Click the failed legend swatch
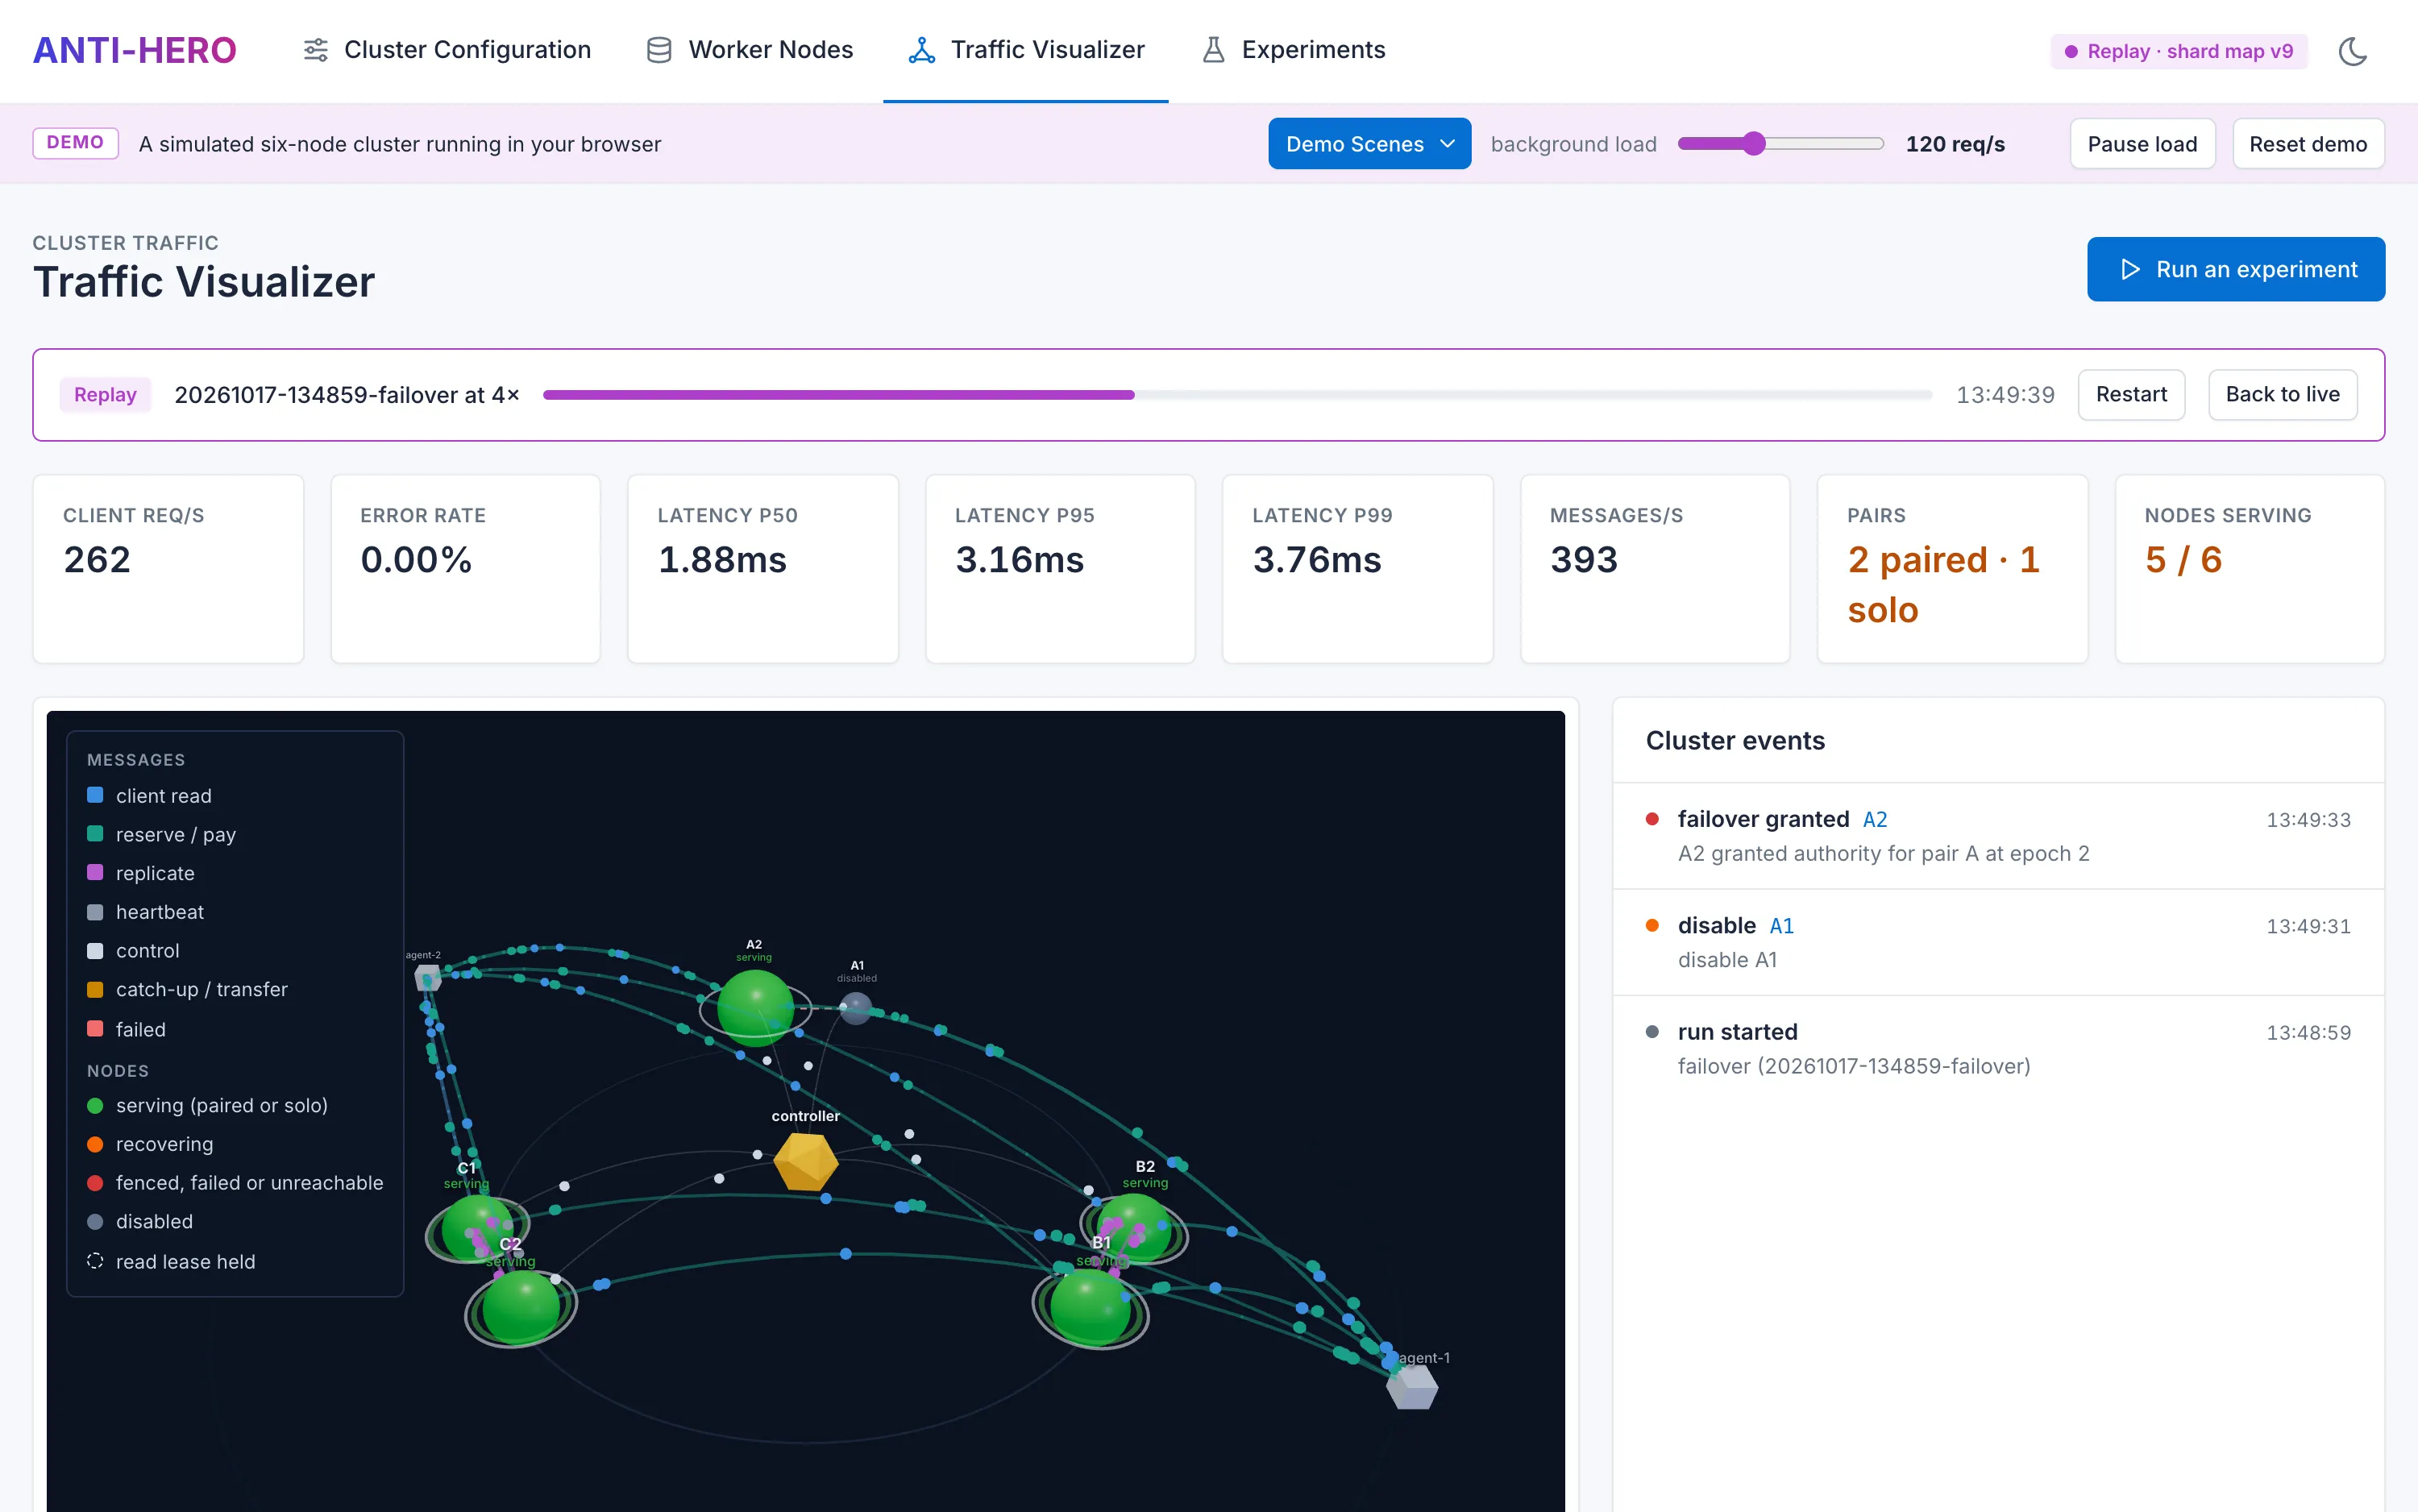The image size is (2418, 1512). [x=95, y=1029]
